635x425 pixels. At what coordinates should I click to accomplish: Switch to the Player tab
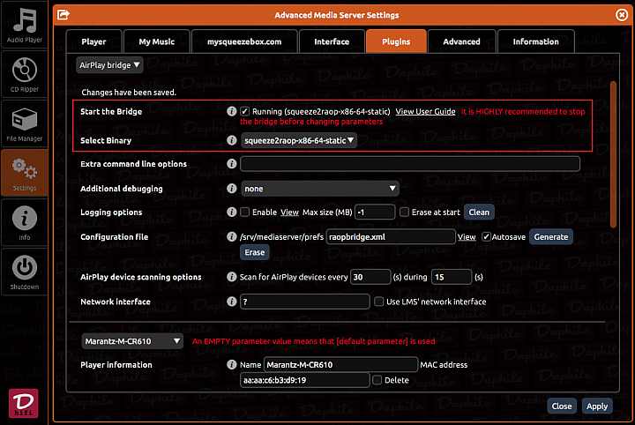coord(94,41)
